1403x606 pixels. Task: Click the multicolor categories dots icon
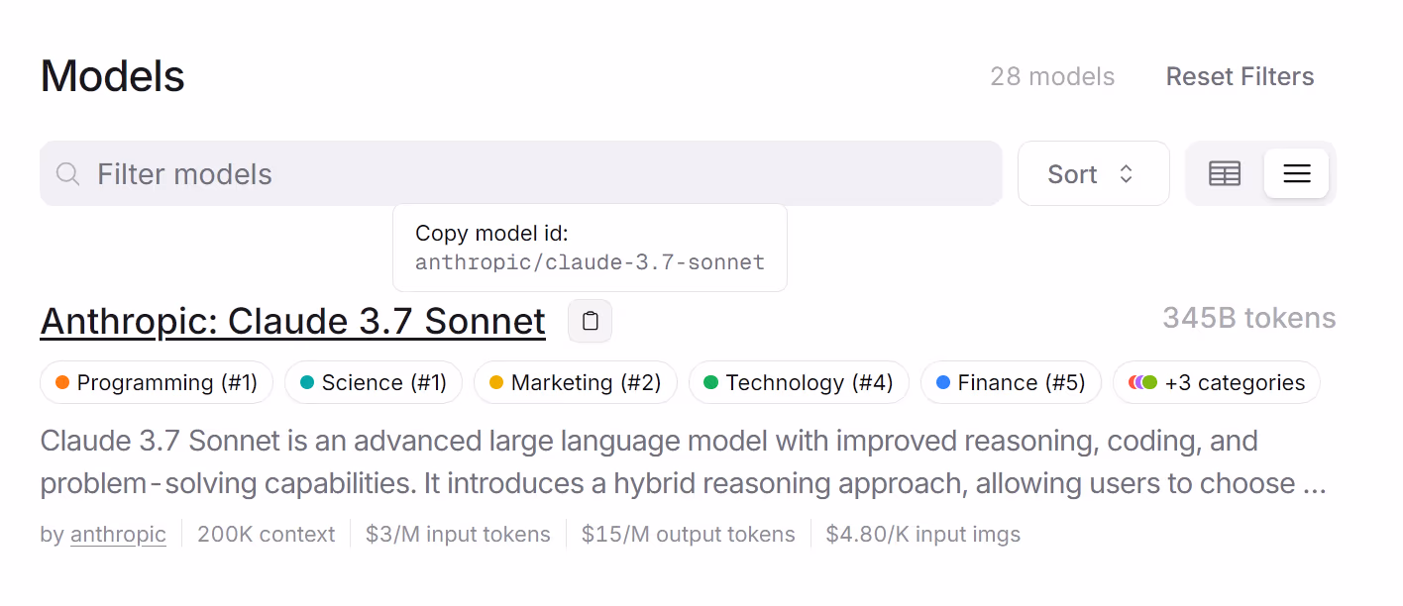tap(1142, 382)
